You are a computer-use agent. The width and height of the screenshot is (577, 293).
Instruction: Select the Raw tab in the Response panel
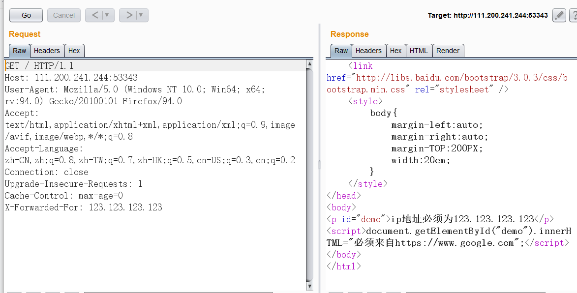coord(340,50)
